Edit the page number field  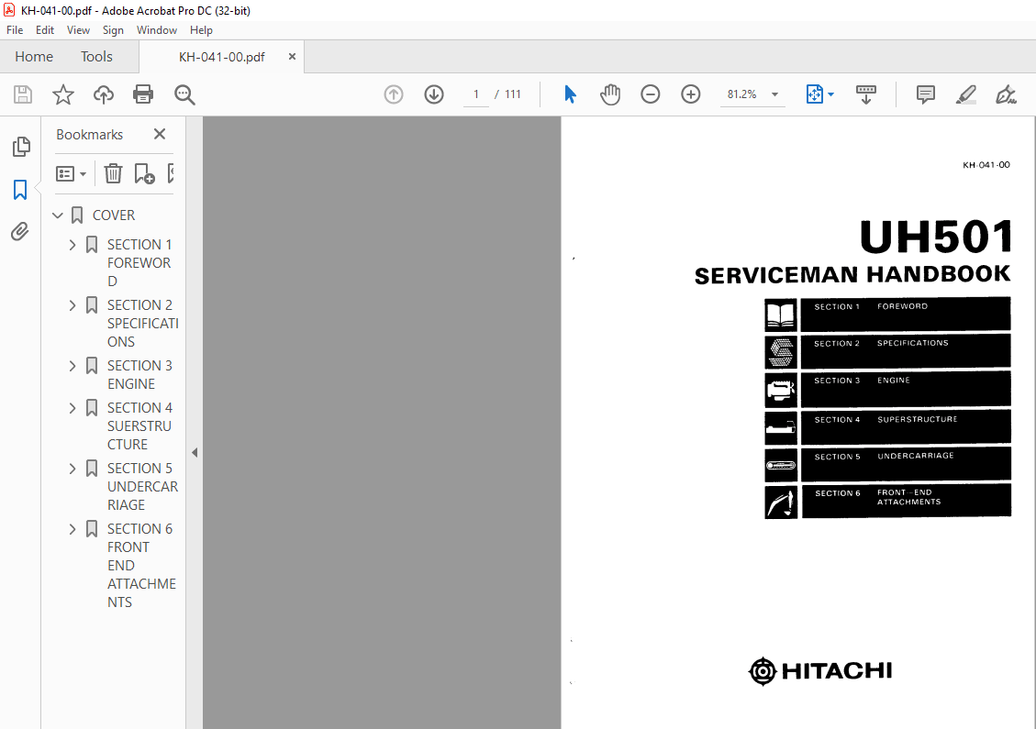point(475,94)
